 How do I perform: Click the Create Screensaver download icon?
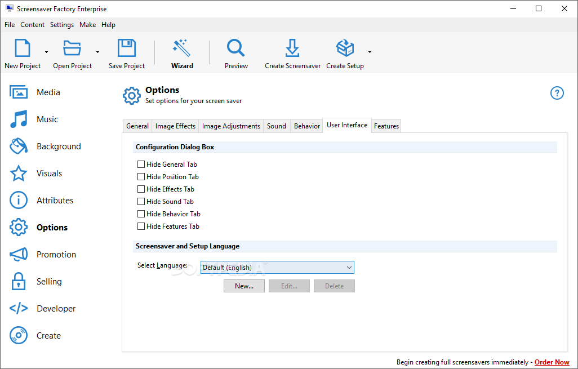(292, 48)
